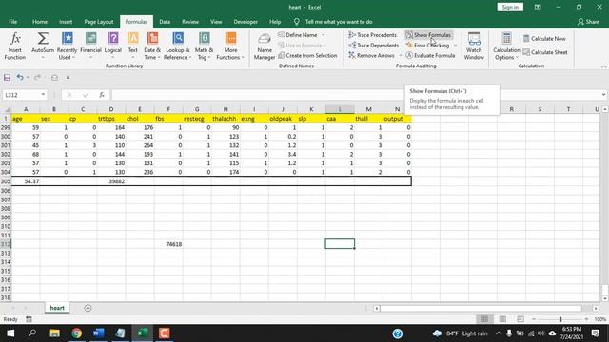Click Trace Precedents
This screenshot has height=342, width=609.
click(372, 35)
